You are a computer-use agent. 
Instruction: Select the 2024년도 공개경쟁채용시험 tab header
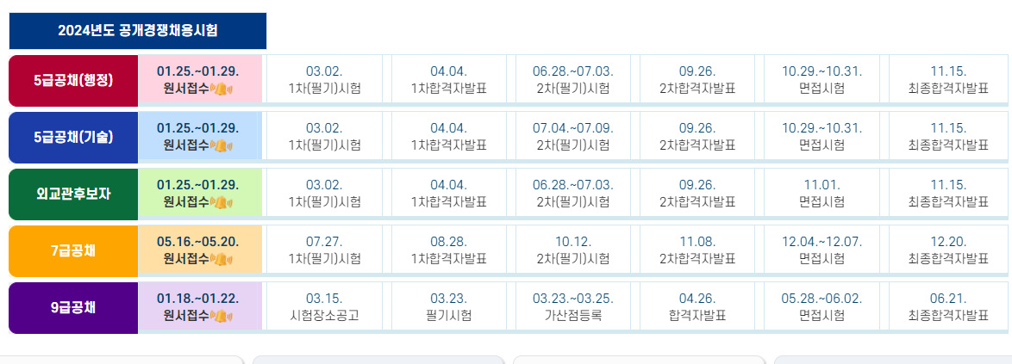137,31
